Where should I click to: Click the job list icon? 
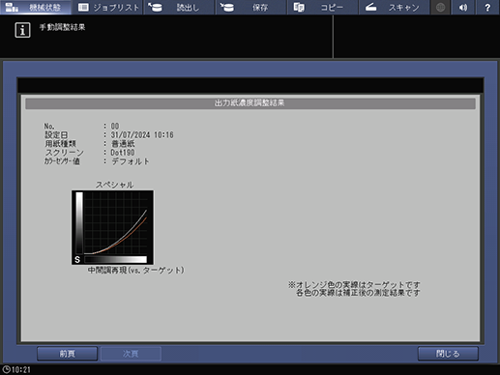[83, 7]
